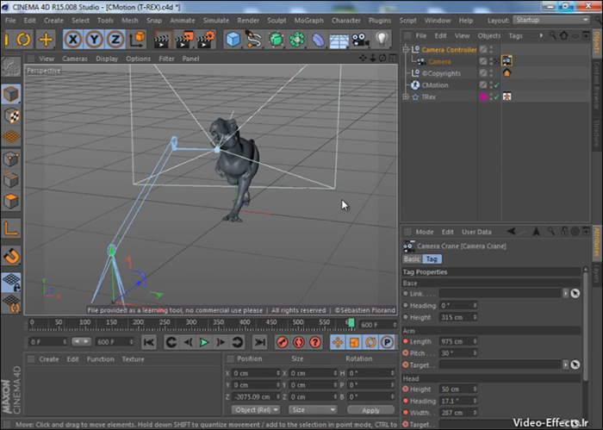Toggle the coordinate system icon

(x=137, y=40)
